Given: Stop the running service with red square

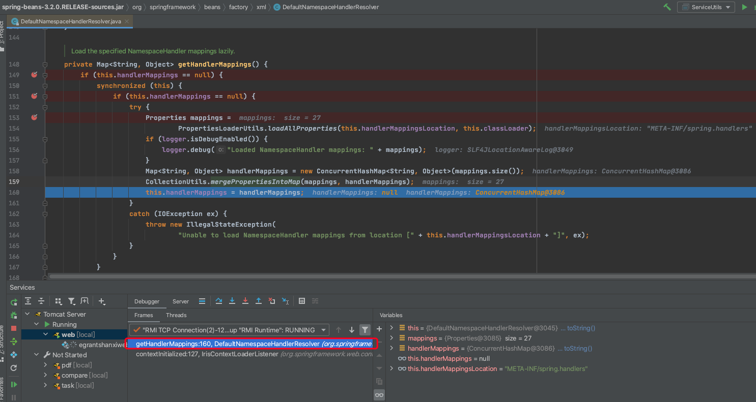Looking at the screenshot, I should click(x=14, y=328).
